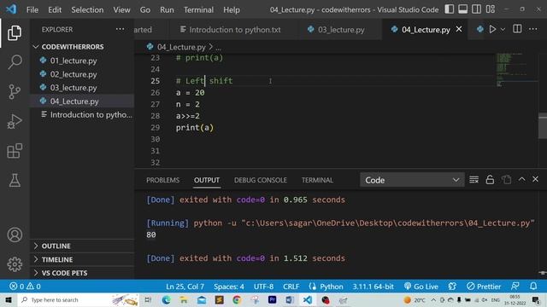Click the Windows taskbar search box
Image resolution: width=547 pixels, height=307 pixels.
(78, 299)
